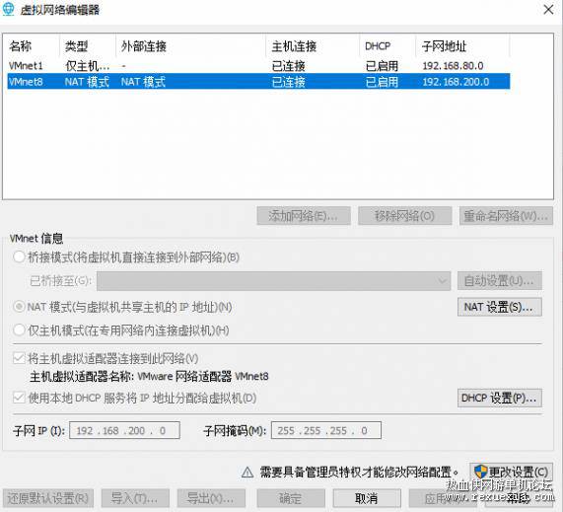This screenshot has height=512, width=563.
Task: Click the globe icon in title bar
Action: click(x=8, y=9)
